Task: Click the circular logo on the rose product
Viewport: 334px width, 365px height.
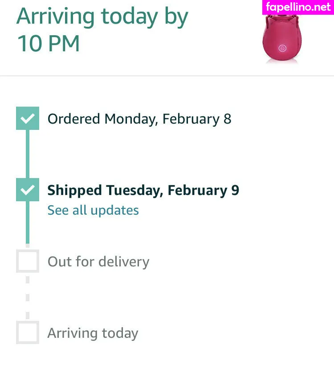Action: click(x=282, y=48)
